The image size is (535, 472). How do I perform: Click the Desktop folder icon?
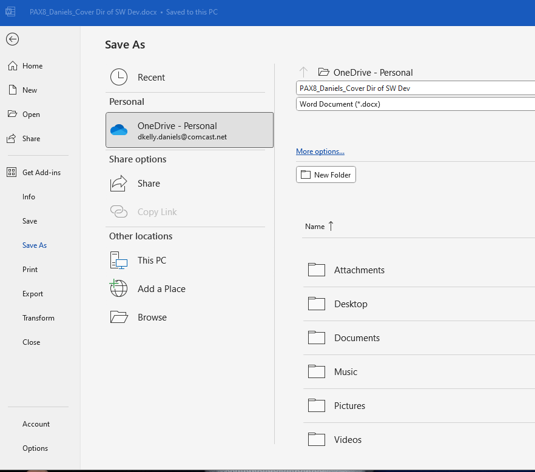coord(316,304)
